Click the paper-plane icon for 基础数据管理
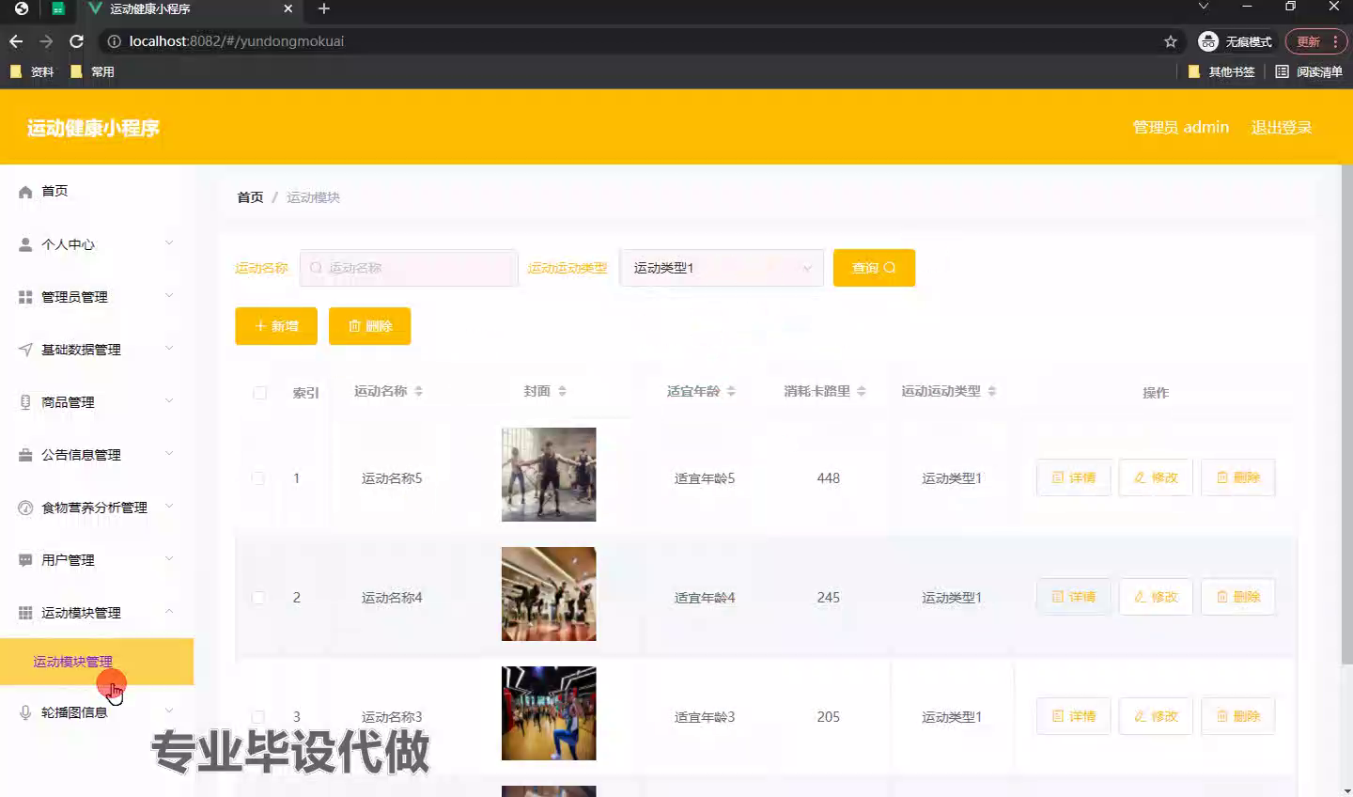The width and height of the screenshot is (1353, 797). pos(25,350)
